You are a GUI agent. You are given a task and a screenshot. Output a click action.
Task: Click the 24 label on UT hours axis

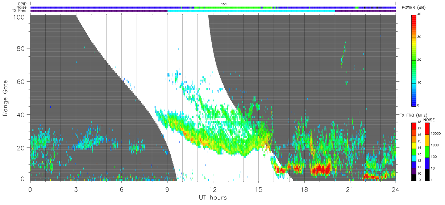(x=396, y=189)
